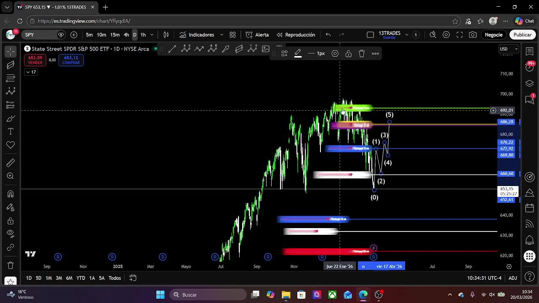Image resolution: width=539 pixels, height=303 pixels.
Task: Lock the selected drawing
Action: [348, 53]
